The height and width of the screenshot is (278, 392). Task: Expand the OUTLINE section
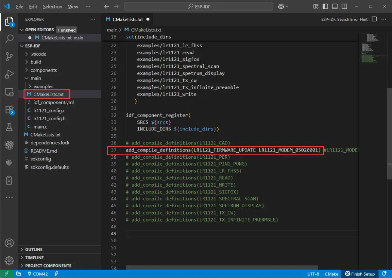(34, 249)
